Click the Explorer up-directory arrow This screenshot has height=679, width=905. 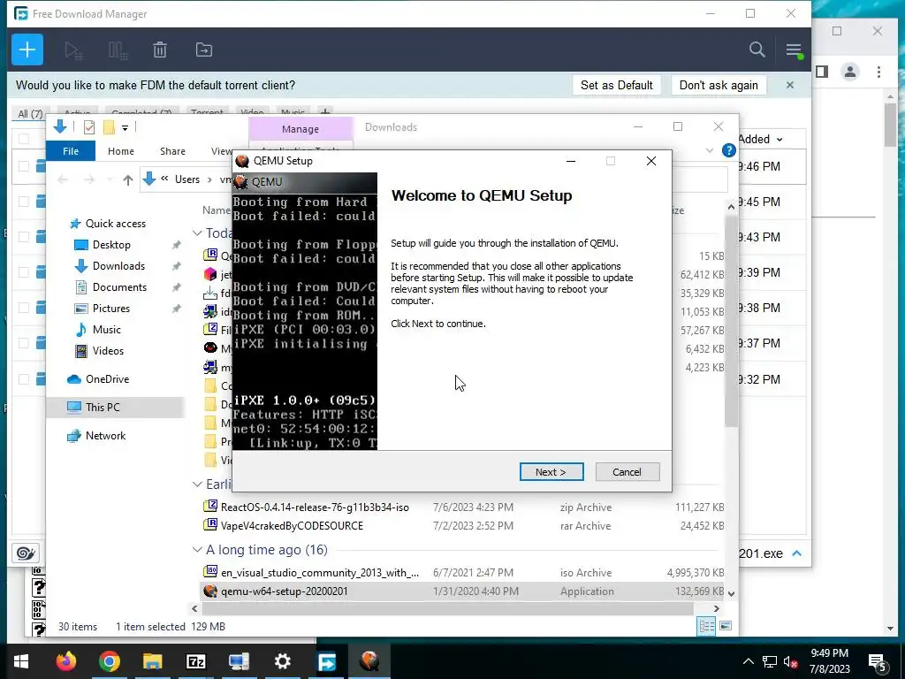pyautogui.click(x=127, y=180)
